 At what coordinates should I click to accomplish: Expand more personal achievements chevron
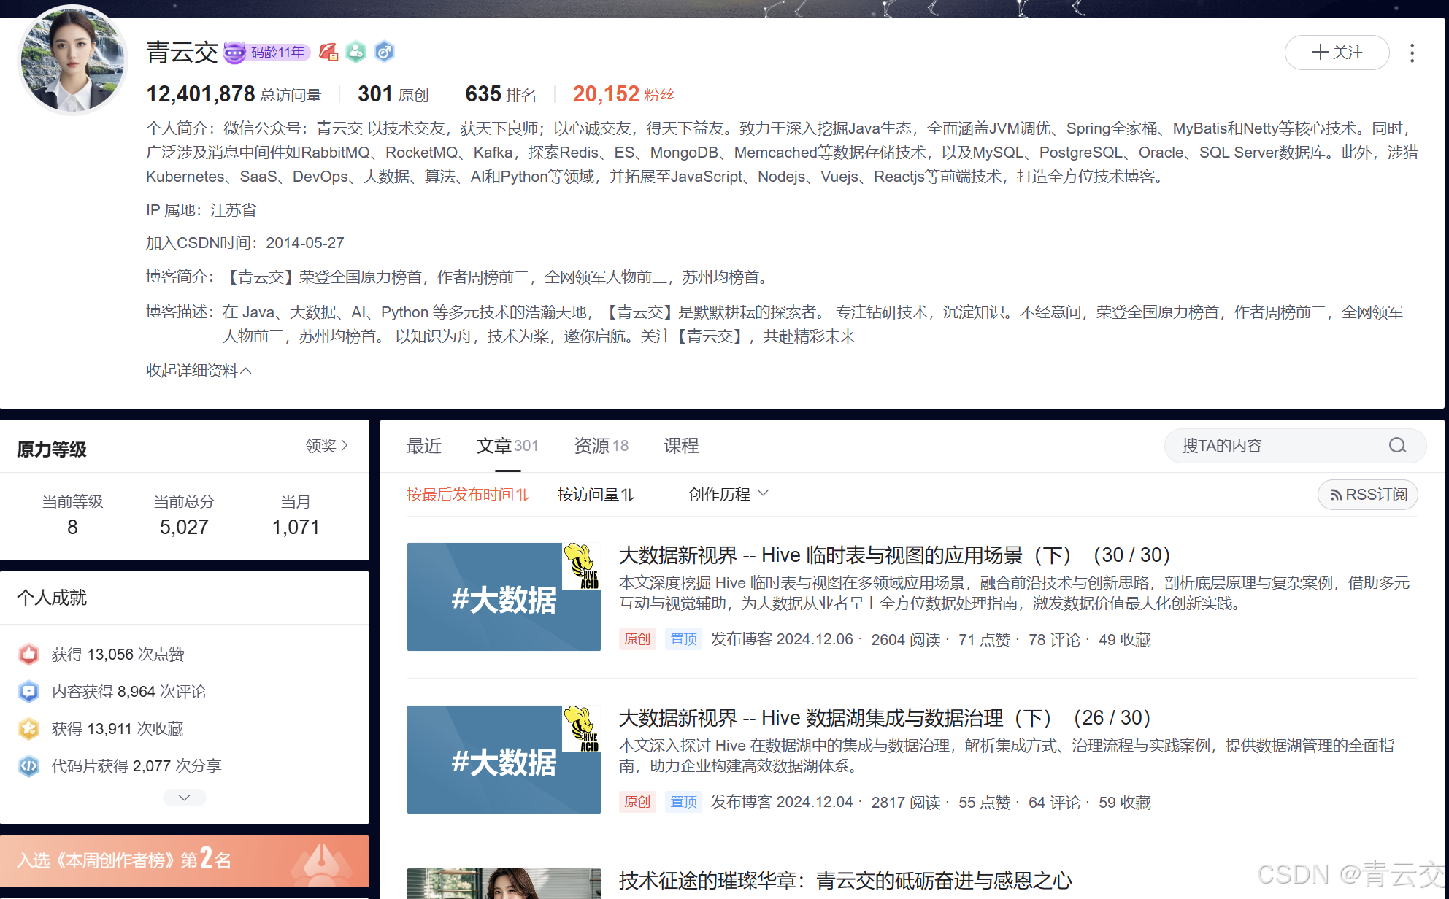(x=184, y=798)
